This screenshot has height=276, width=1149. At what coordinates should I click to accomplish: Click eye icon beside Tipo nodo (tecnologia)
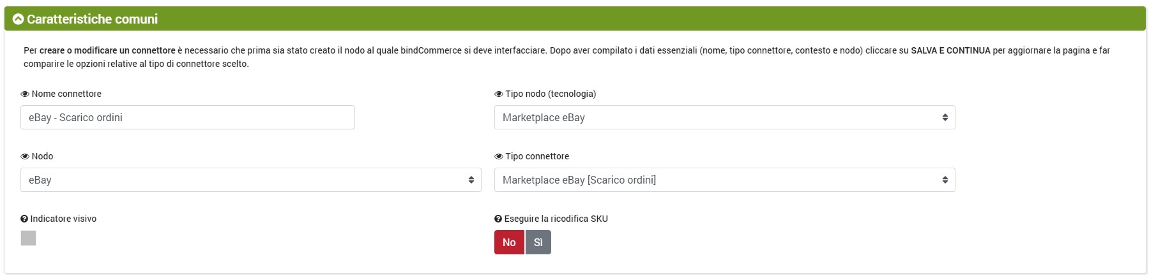tap(499, 94)
